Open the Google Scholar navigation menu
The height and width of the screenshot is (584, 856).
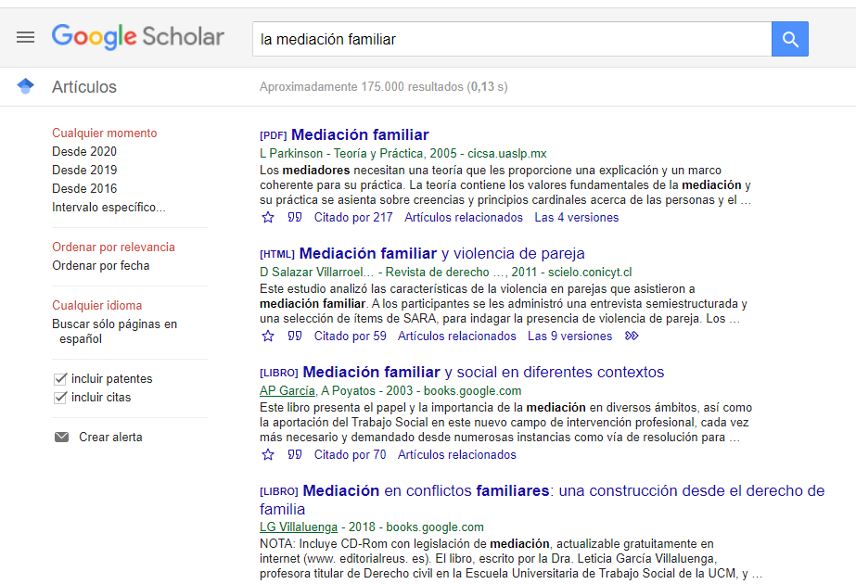[25, 37]
